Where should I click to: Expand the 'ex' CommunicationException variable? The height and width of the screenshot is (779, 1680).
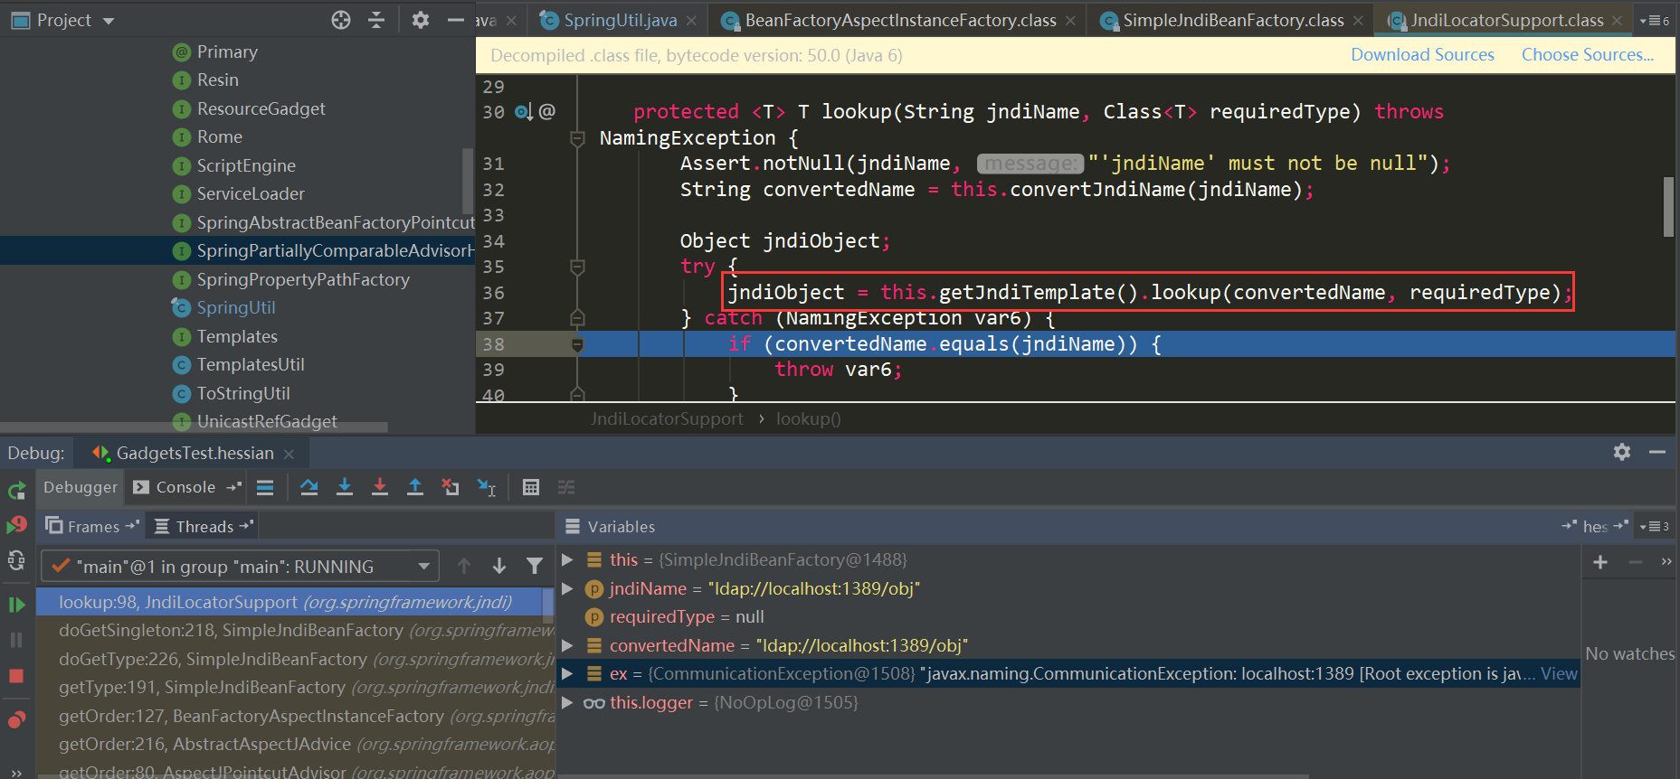(x=567, y=673)
